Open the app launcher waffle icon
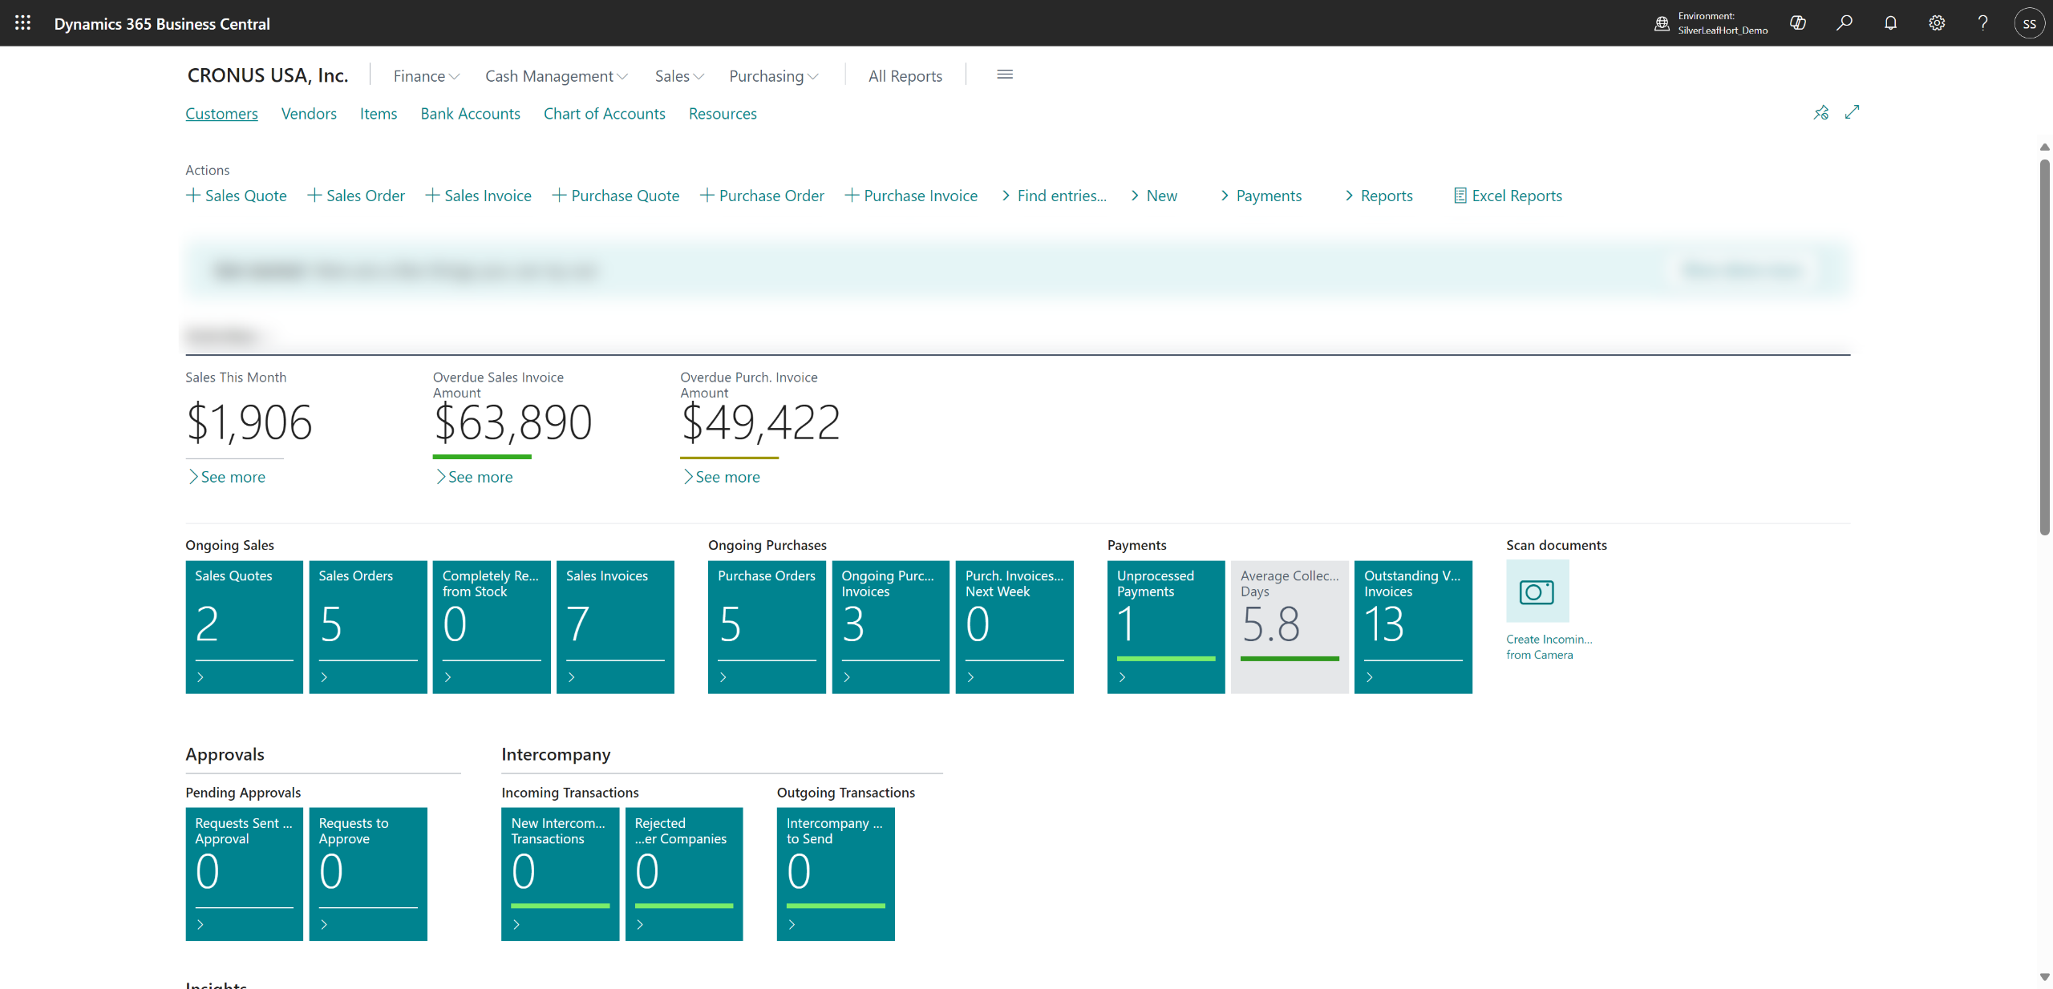The width and height of the screenshot is (2053, 989). pyautogui.click(x=22, y=23)
